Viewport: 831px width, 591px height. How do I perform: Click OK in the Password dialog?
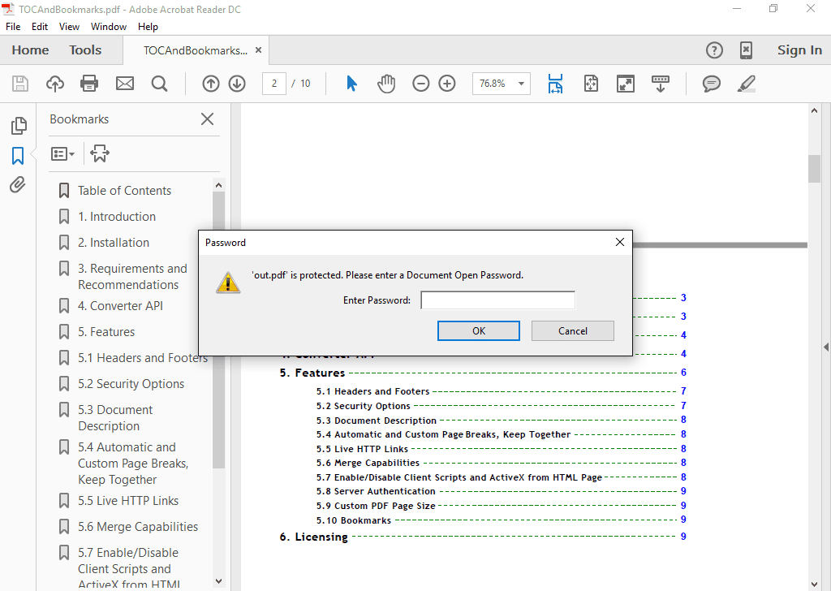(479, 330)
